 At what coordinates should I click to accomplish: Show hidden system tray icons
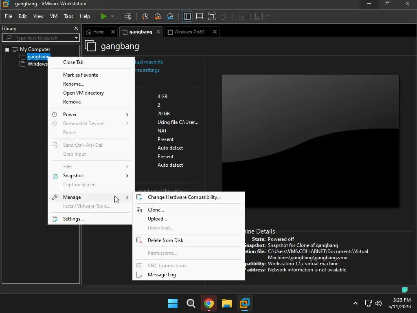click(355, 303)
